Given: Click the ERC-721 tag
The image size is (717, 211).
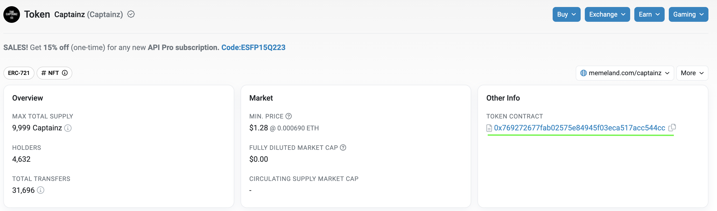Looking at the screenshot, I should pyautogui.click(x=19, y=73).
